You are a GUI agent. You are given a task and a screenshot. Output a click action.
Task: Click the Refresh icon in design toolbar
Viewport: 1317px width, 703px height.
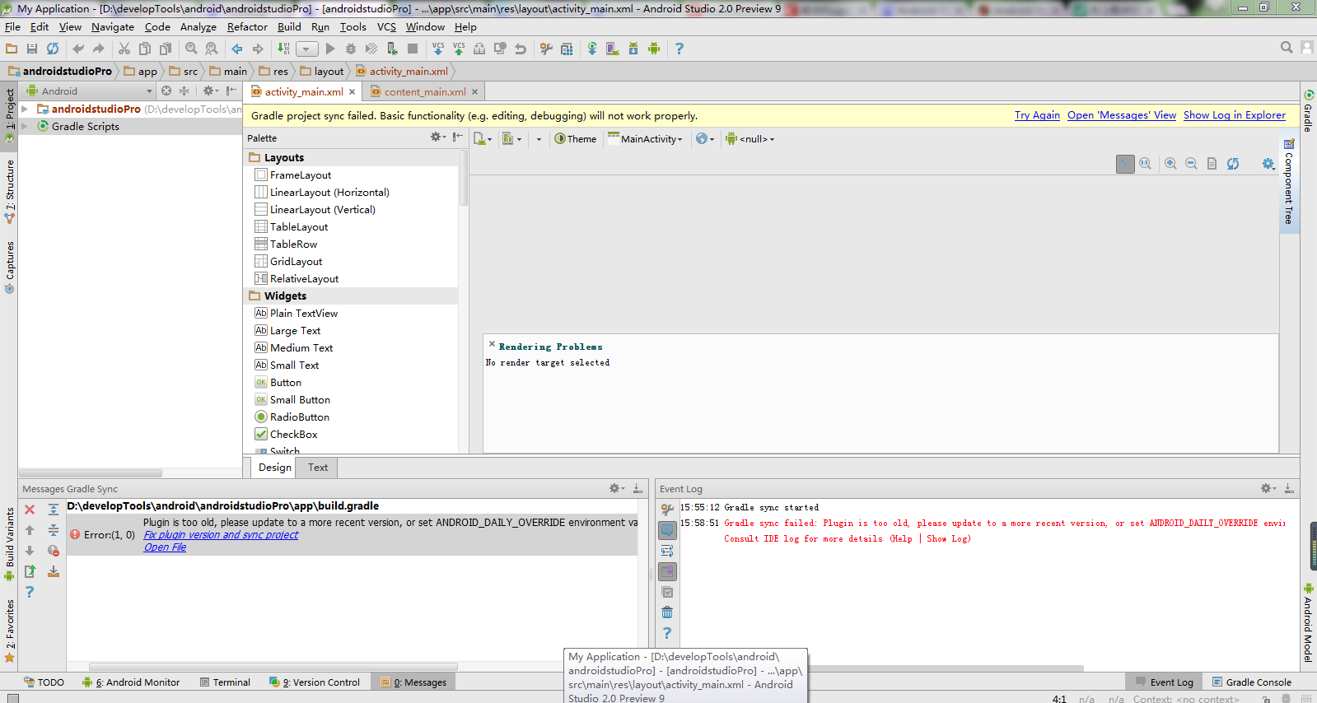[1233, 164]
